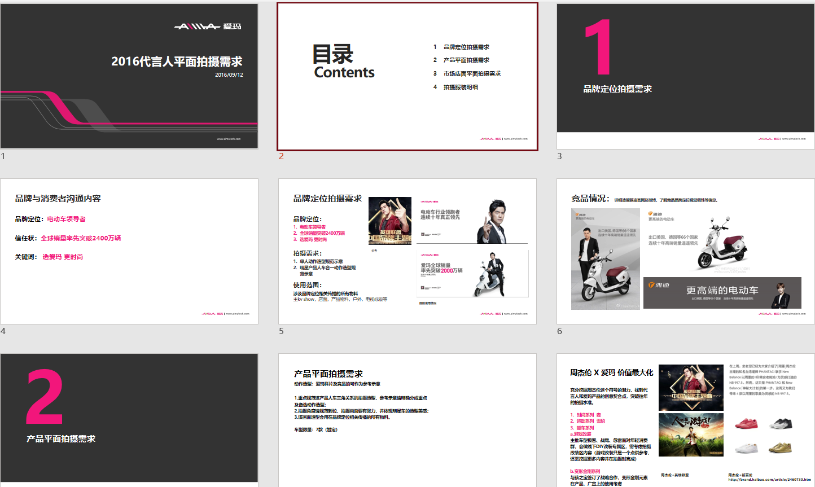Click contents entry 拍摄服装明细 on slide 2
This screenshot has height=487, width=815.
tap(461, 87)
